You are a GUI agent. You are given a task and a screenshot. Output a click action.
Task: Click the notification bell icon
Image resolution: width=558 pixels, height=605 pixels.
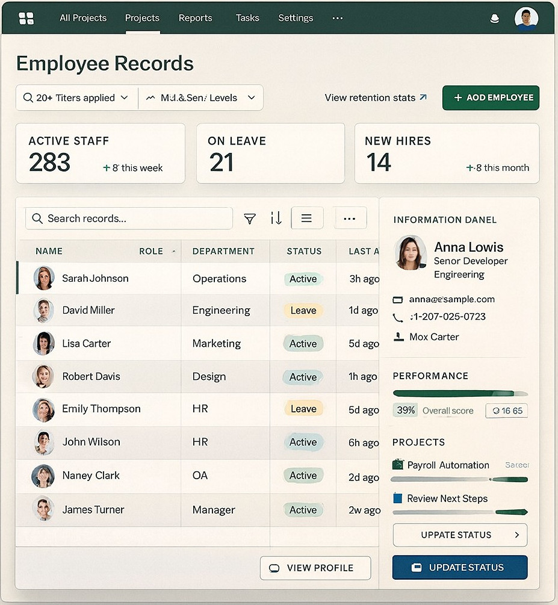point(494,18)
